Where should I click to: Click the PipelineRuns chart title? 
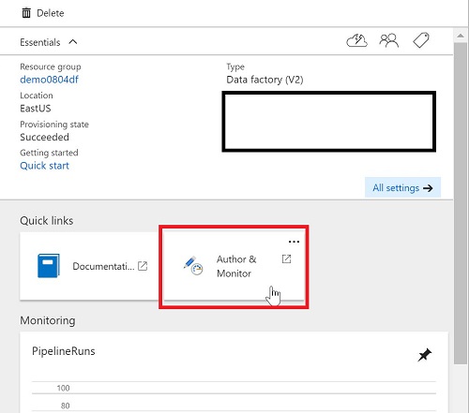coord(64,351)
